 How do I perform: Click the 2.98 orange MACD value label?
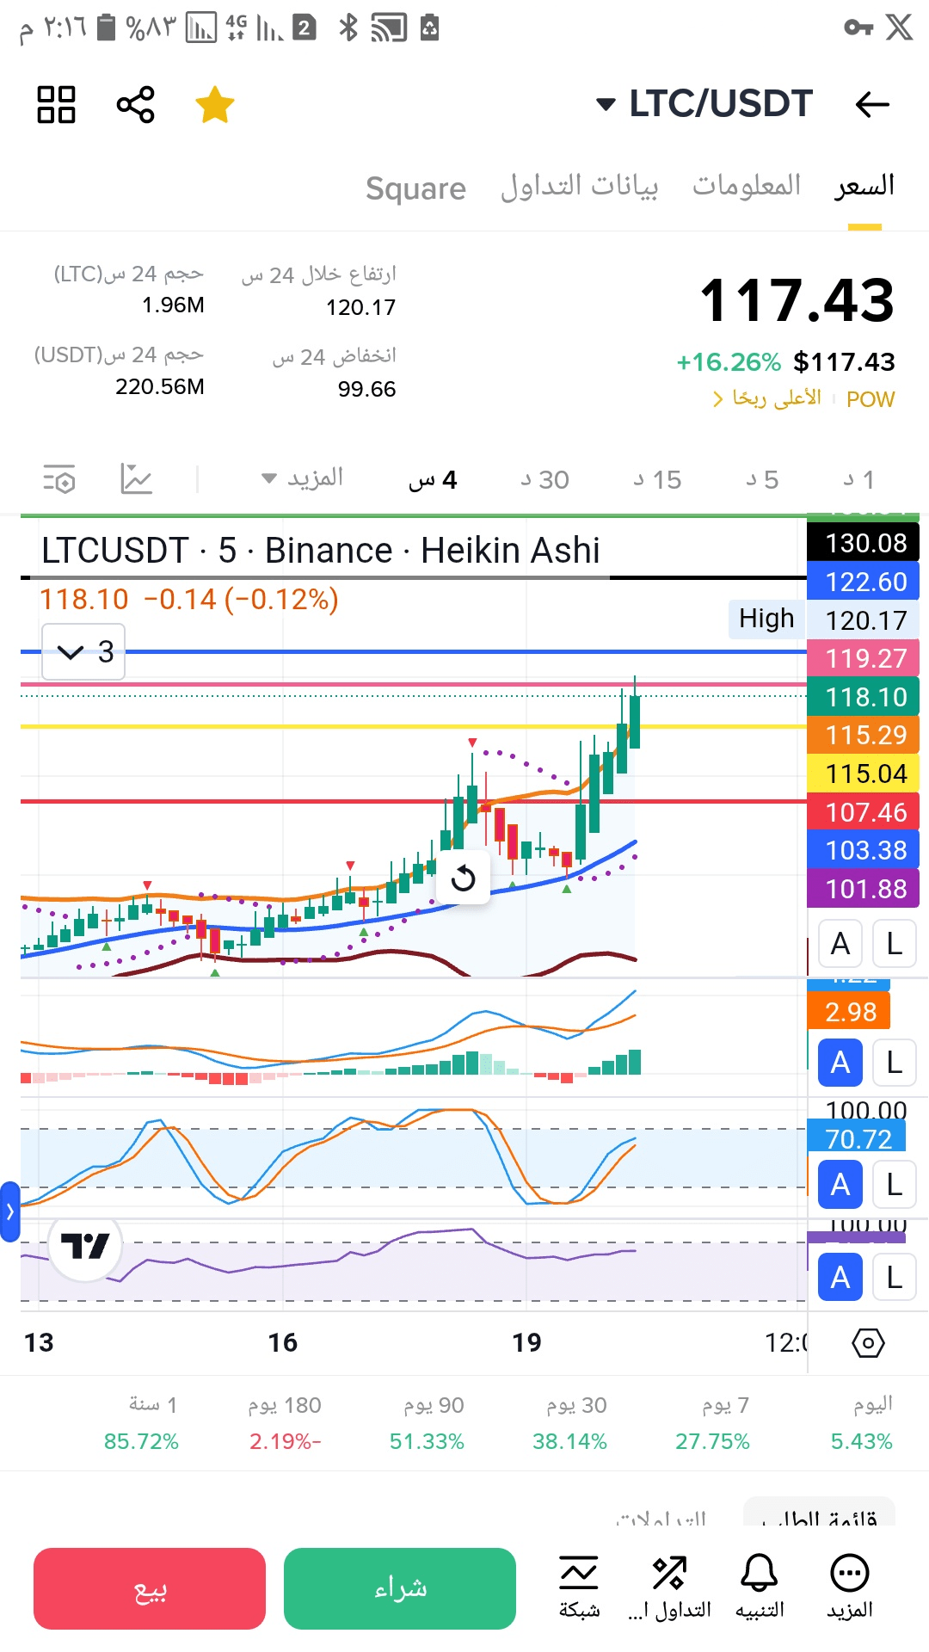[x=849, y=1011]
